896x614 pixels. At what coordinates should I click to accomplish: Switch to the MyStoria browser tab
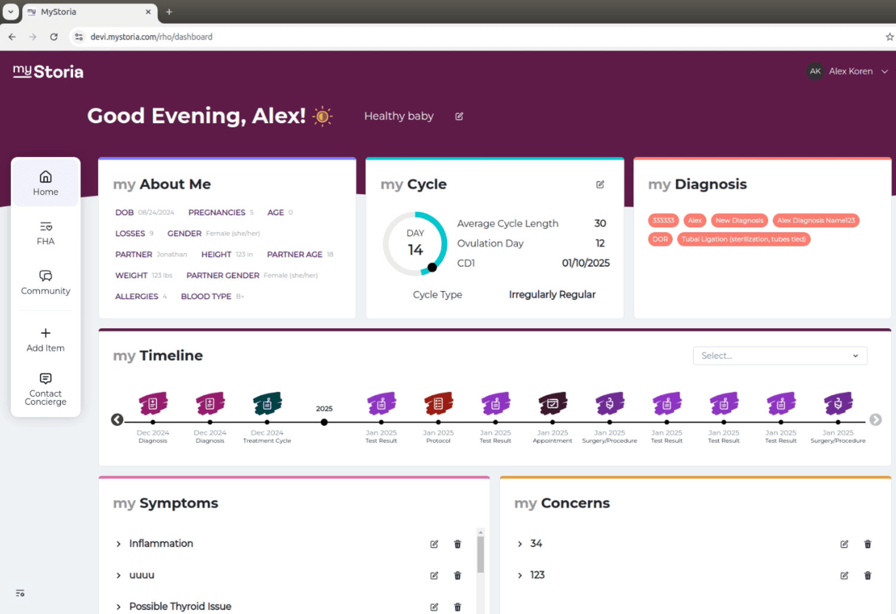(90, 12)
